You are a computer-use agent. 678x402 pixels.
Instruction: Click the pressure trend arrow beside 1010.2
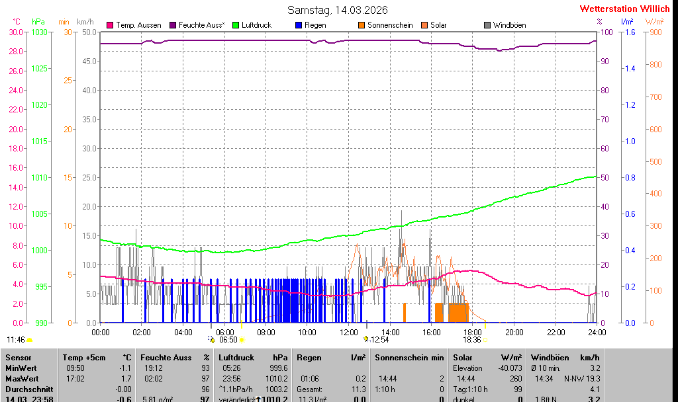(259, 399)
